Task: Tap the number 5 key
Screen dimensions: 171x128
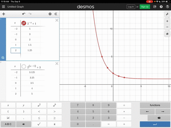Action: [x=93, y=112]
